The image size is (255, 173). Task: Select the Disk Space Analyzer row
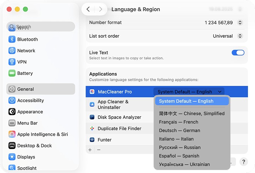point(120,117)
